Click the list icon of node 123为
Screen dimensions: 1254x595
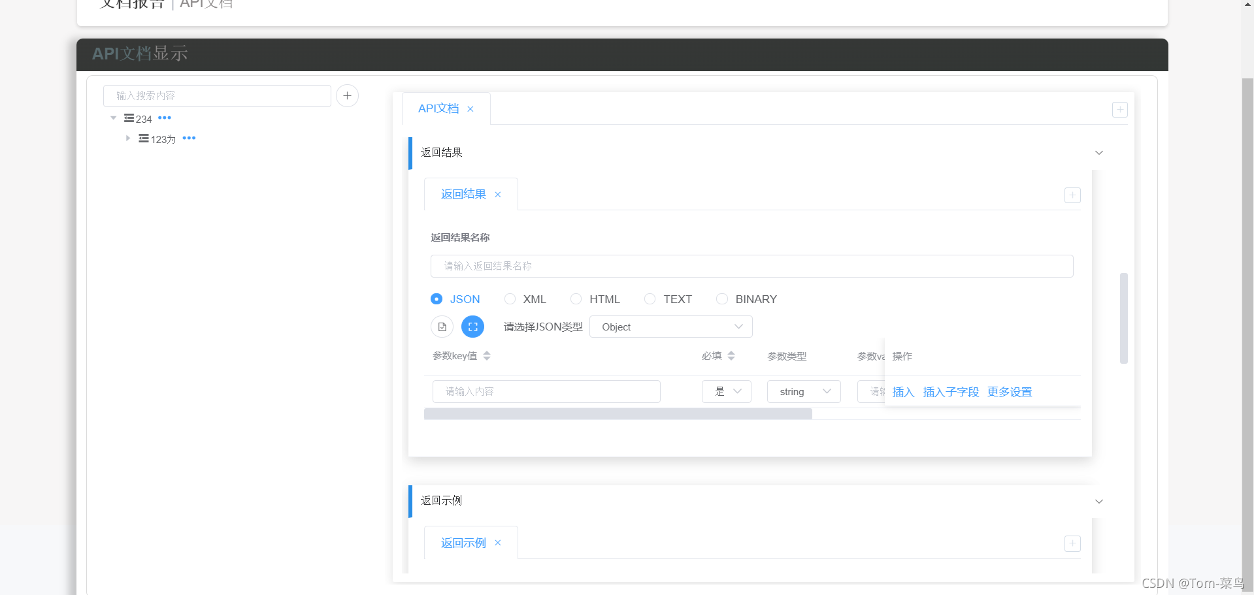coord(143,138)
